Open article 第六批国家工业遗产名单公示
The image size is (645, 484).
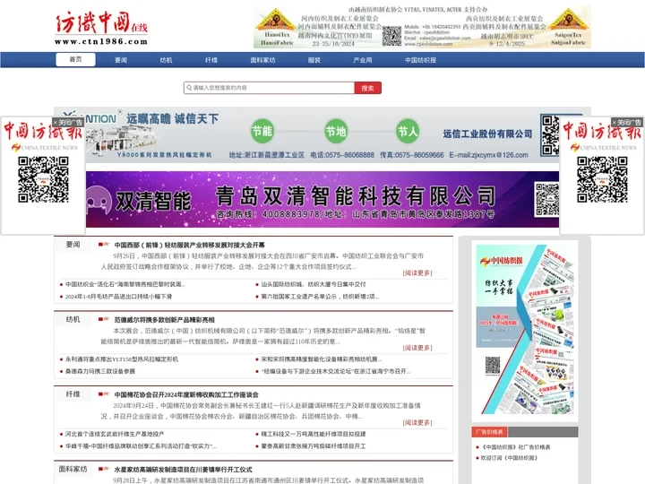320,297
